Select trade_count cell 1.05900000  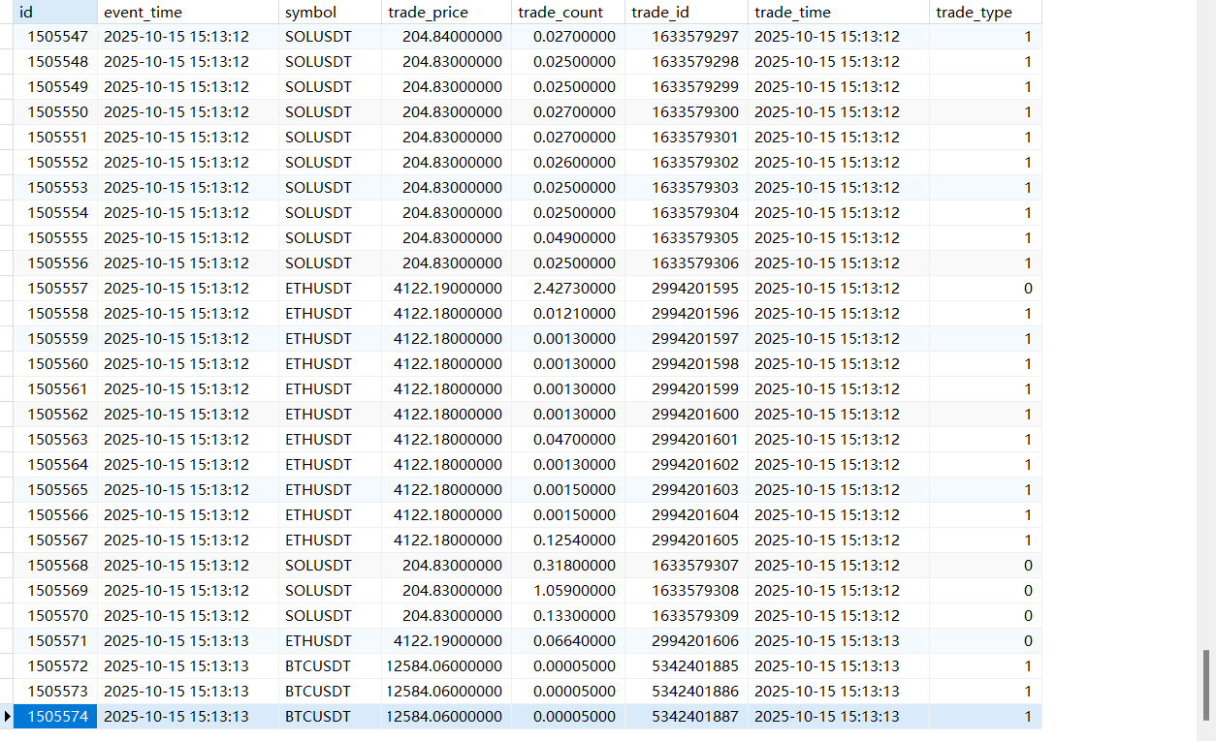568,591
